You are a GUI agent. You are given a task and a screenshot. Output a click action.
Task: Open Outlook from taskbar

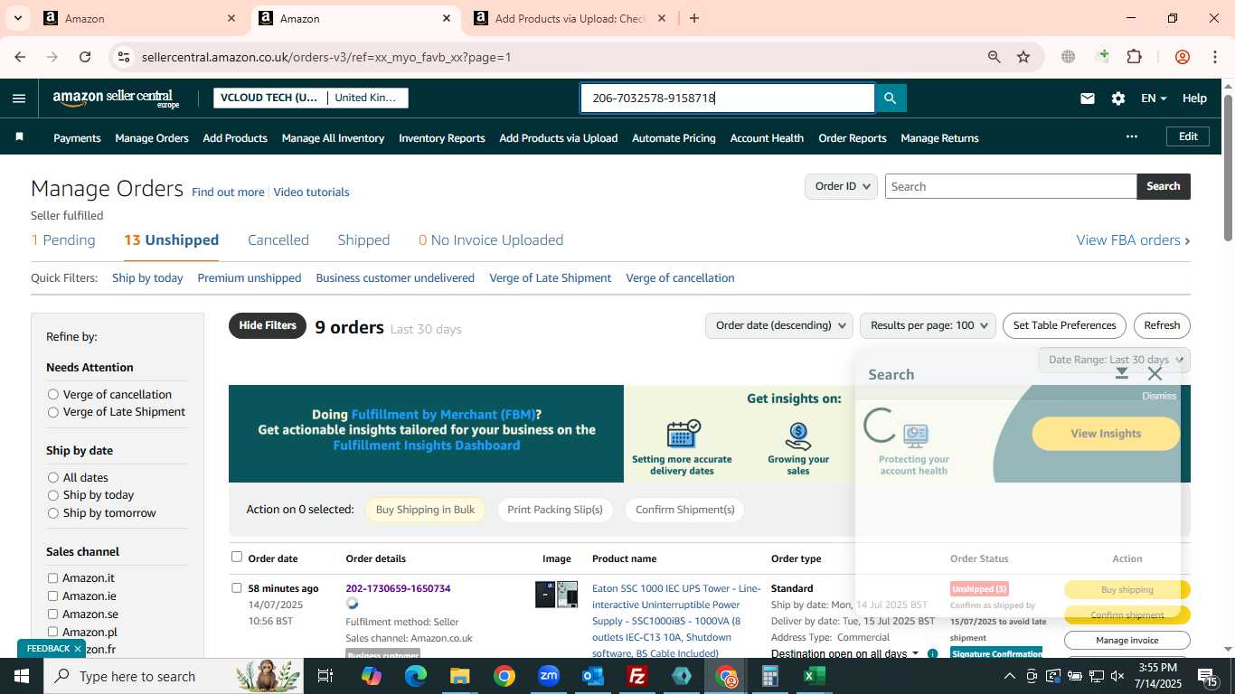tap(593, 676)
